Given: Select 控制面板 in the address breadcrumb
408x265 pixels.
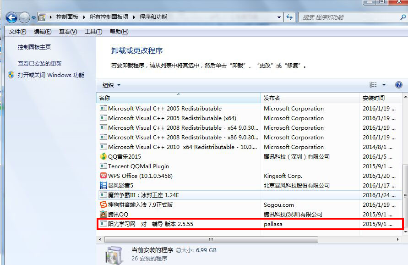Looking at the screenshot, I should click(x=67, y=17).
